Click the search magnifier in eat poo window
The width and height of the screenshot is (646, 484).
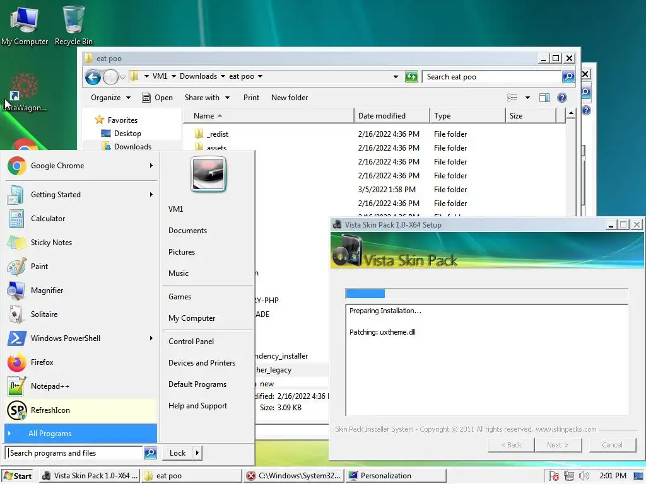568,76
